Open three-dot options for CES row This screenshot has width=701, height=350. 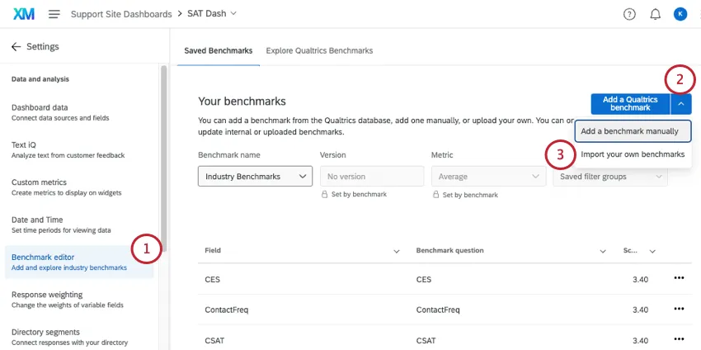(x=679, y=278)
